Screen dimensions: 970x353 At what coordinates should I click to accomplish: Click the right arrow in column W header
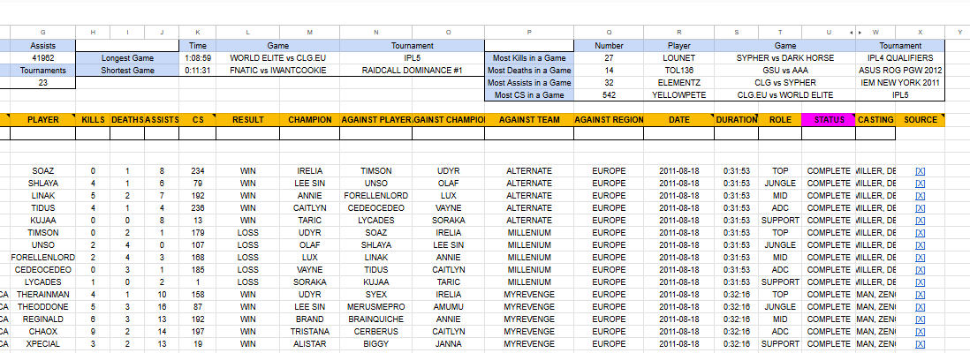(860, 32)
